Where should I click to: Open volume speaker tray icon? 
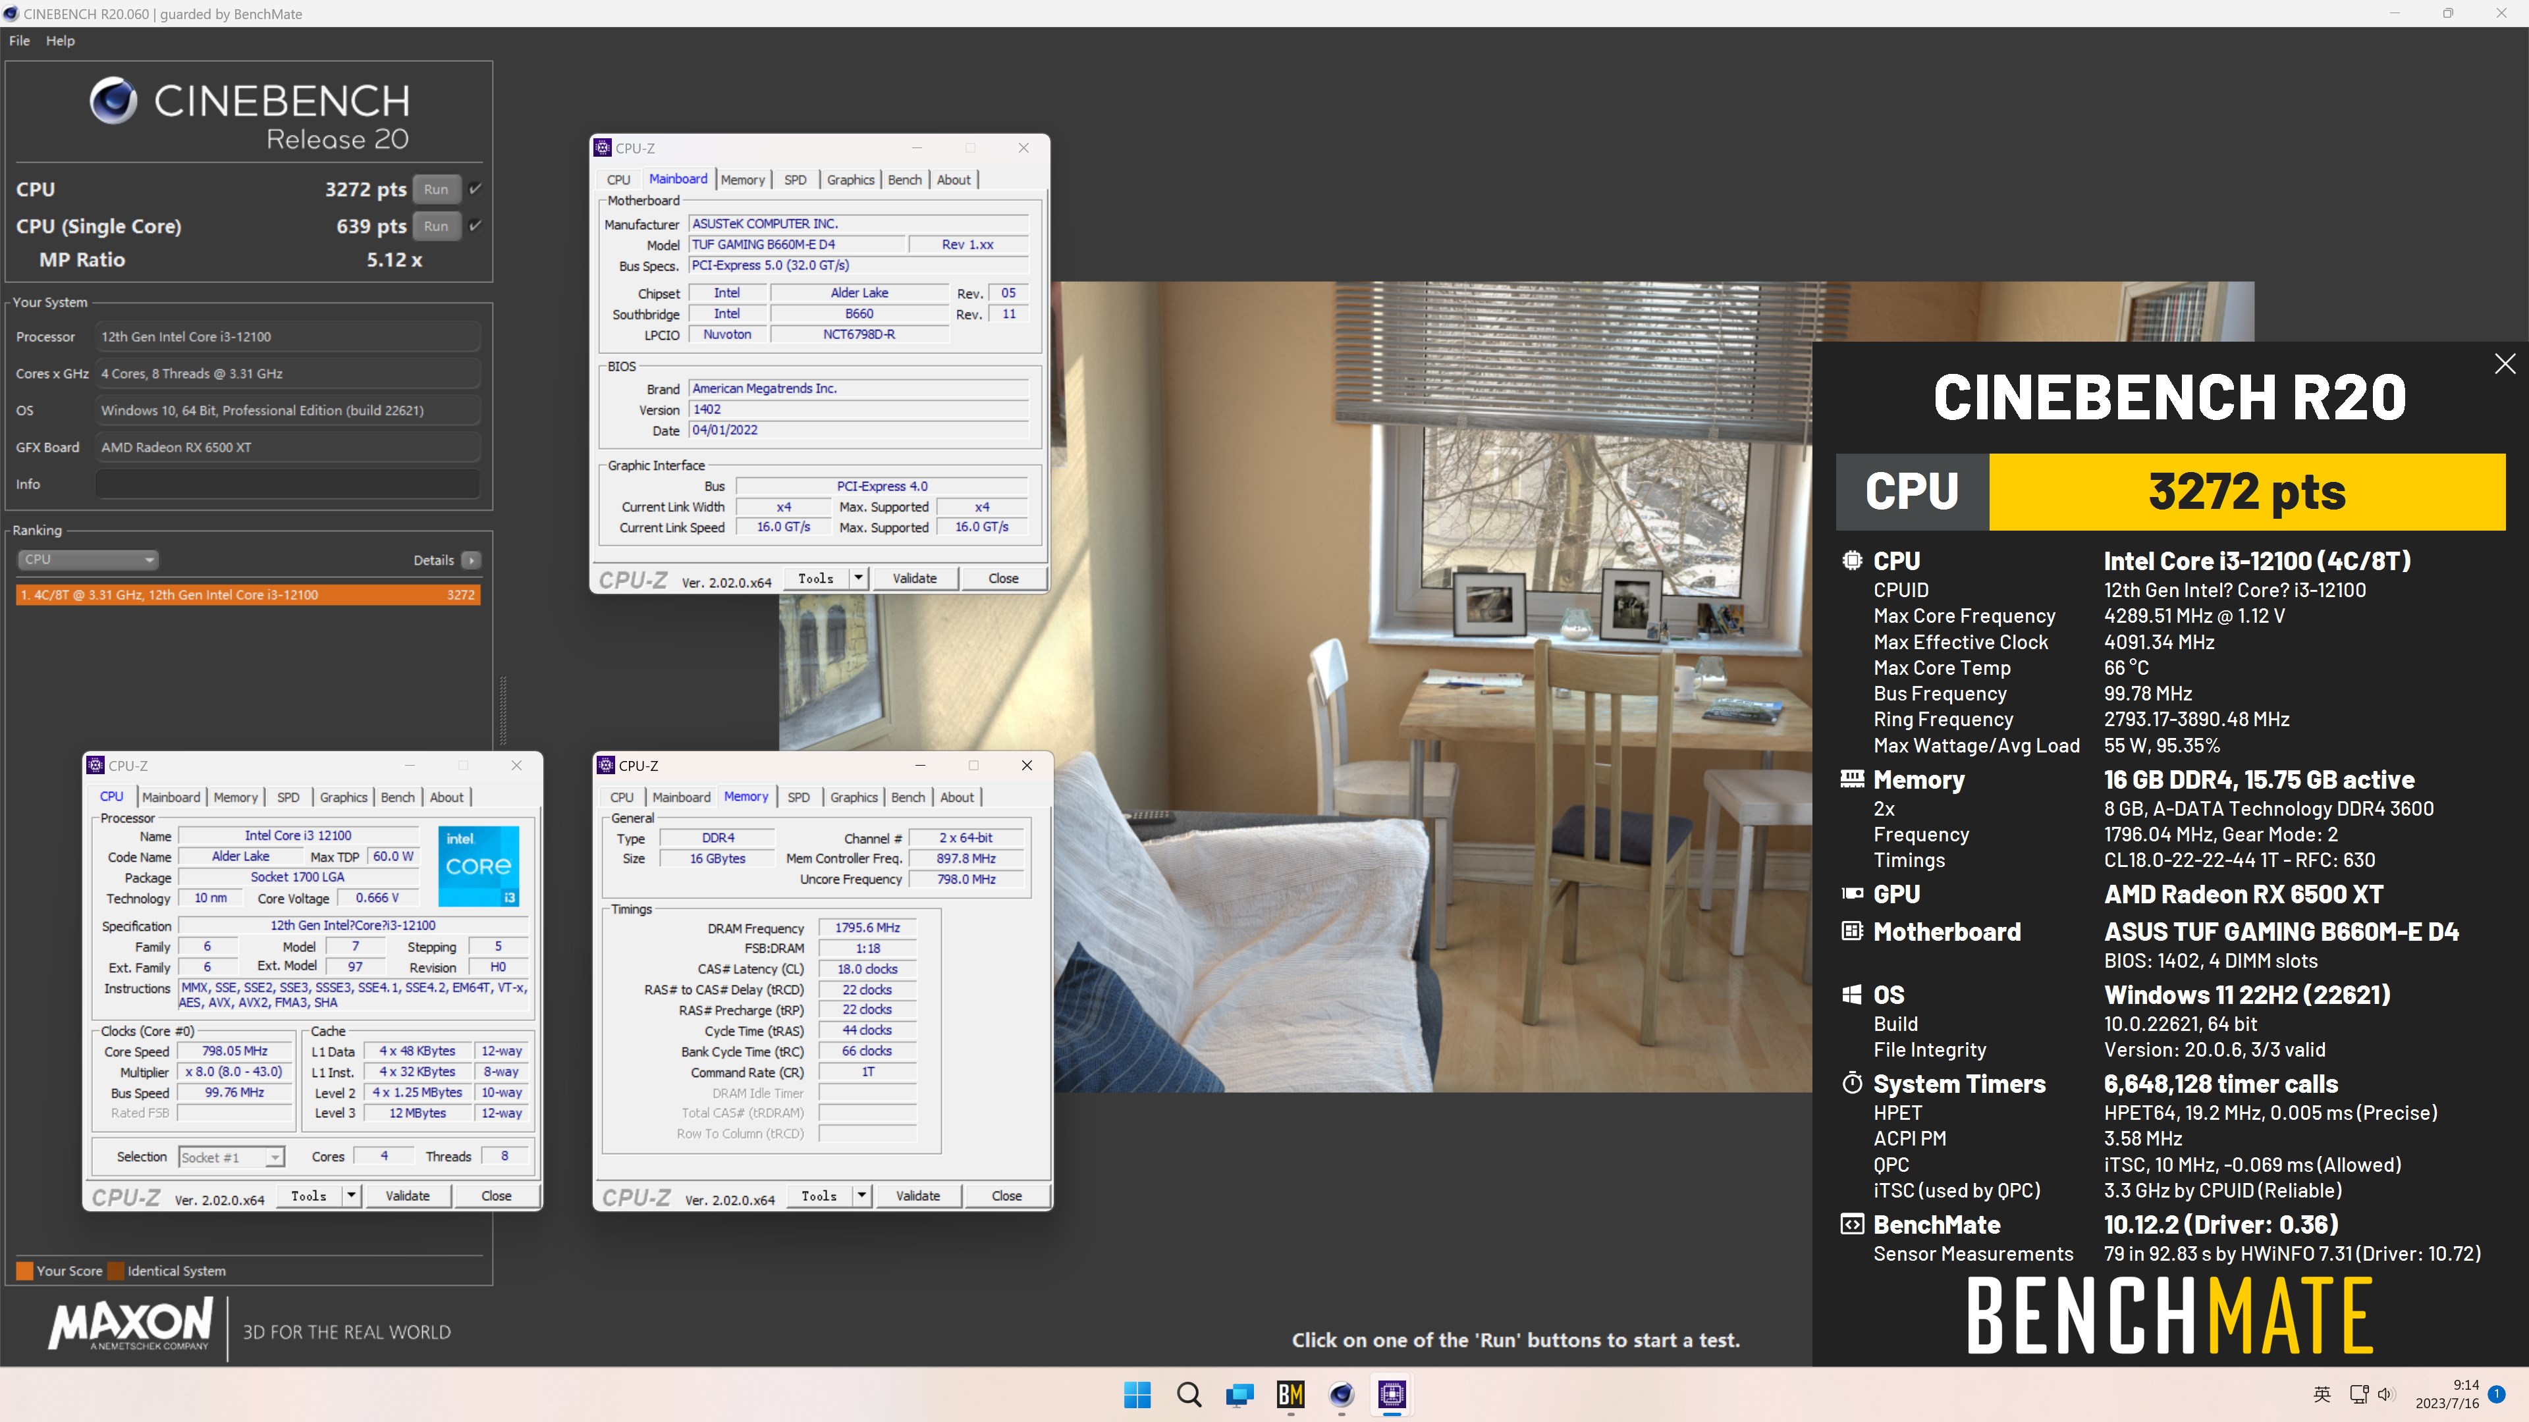click(x=2387, y=1394)
